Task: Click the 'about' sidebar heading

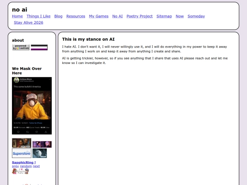Action: coord(18,40)
